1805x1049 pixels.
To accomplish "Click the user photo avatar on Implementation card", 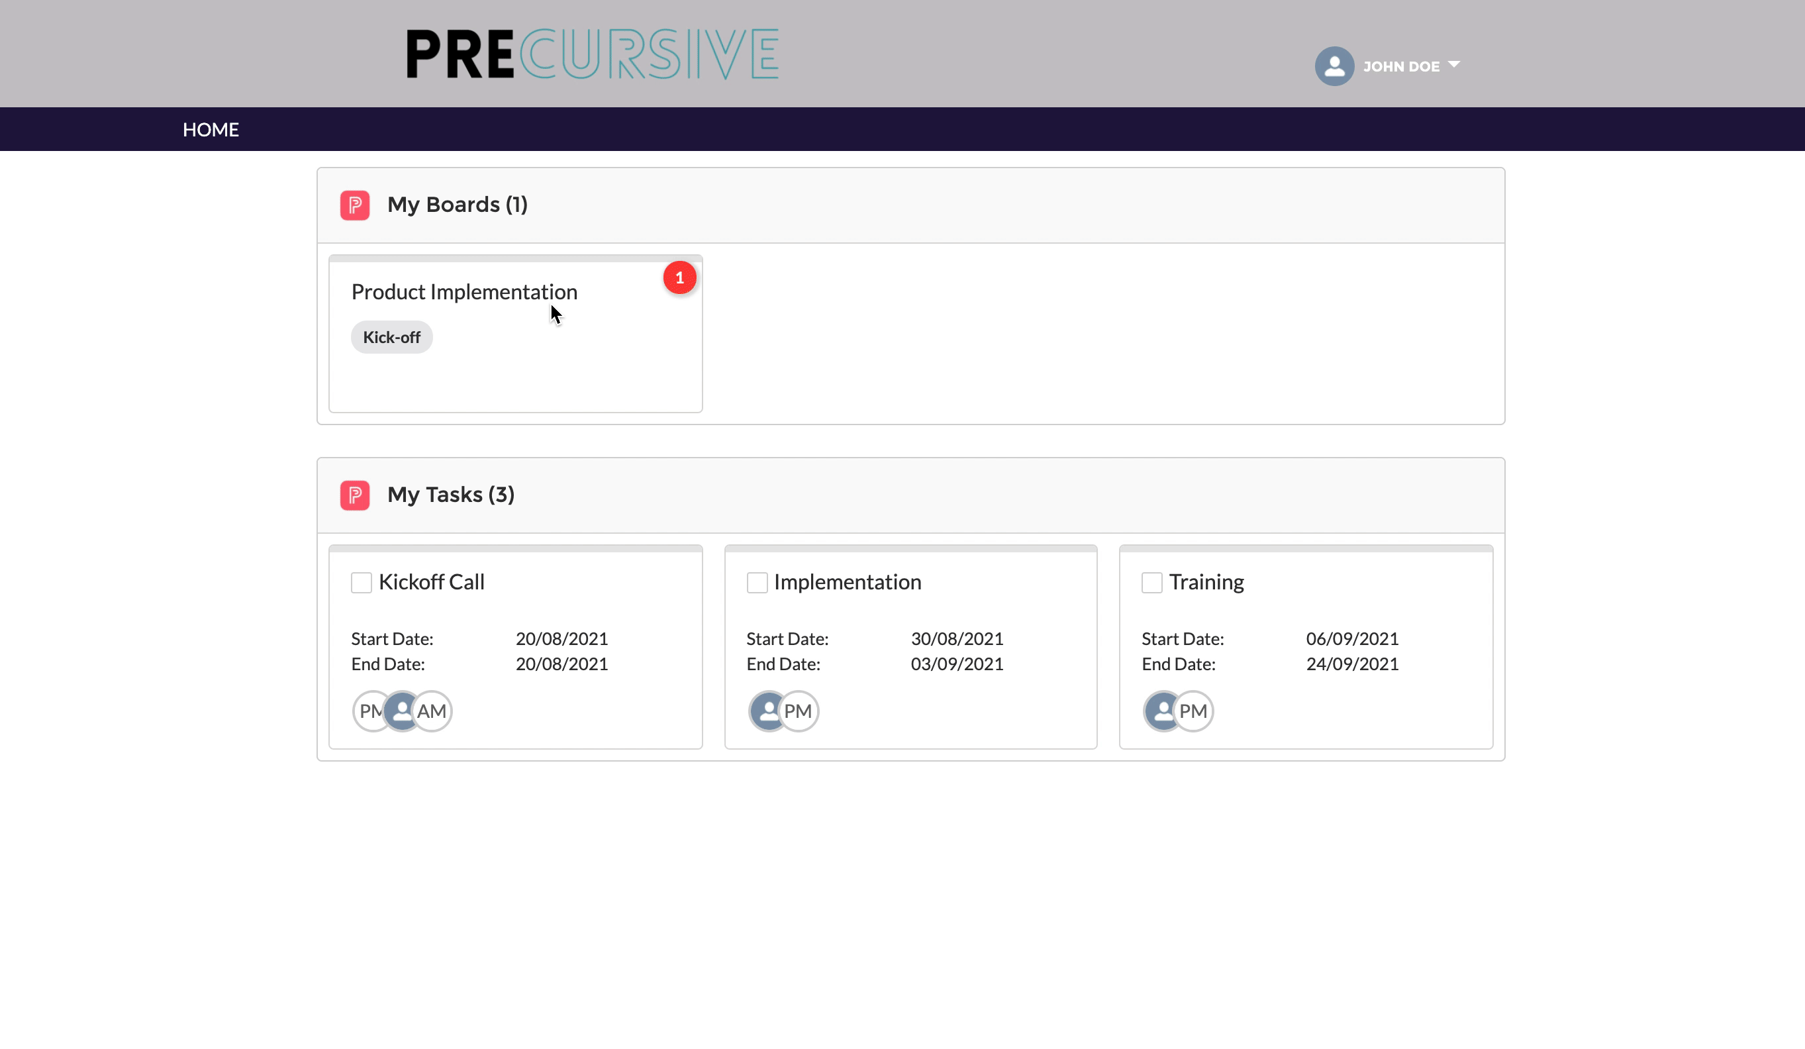I will click(x=765, y=711).
